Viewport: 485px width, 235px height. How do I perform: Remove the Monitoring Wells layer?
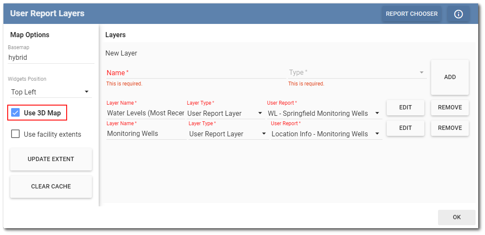click(450, 128)
